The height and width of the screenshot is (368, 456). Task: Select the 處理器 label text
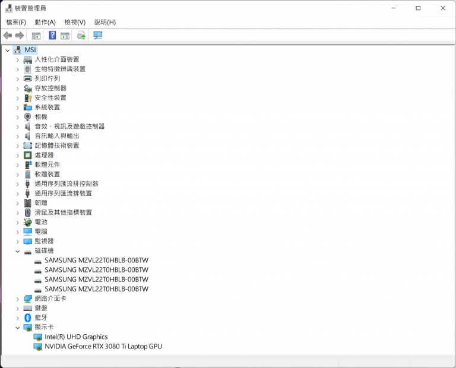click(x=44, y=155)
